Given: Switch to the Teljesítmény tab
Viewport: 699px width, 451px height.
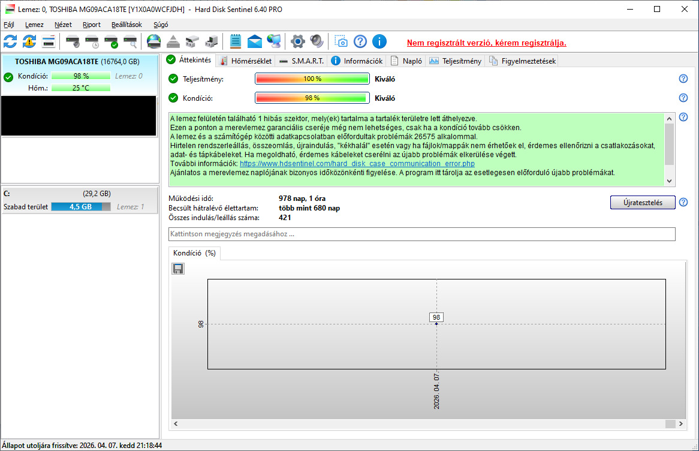Looking at the screenshot, I should 455,61.
